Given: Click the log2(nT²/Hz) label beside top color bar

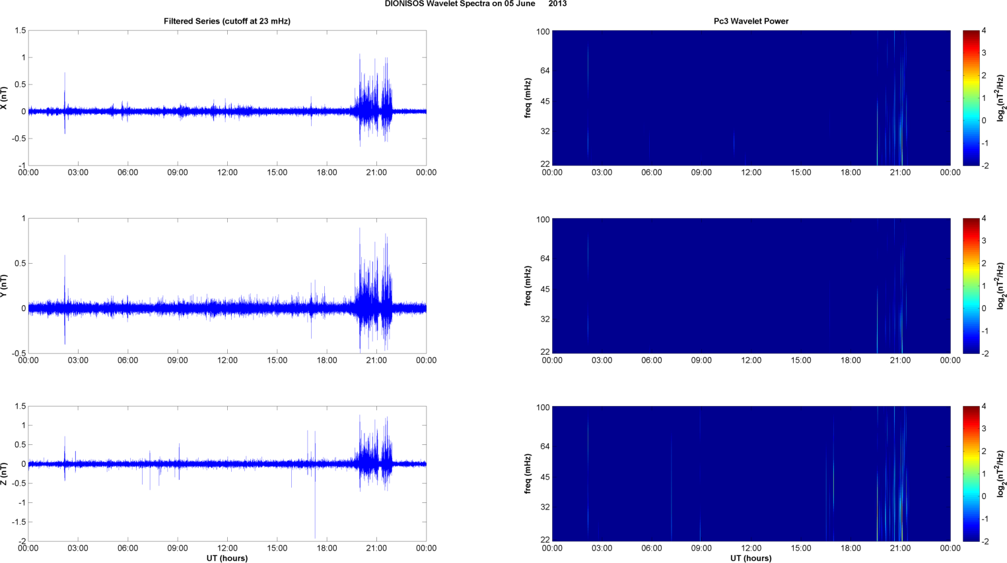Looking at the screenshot, I should point(1001,98).
